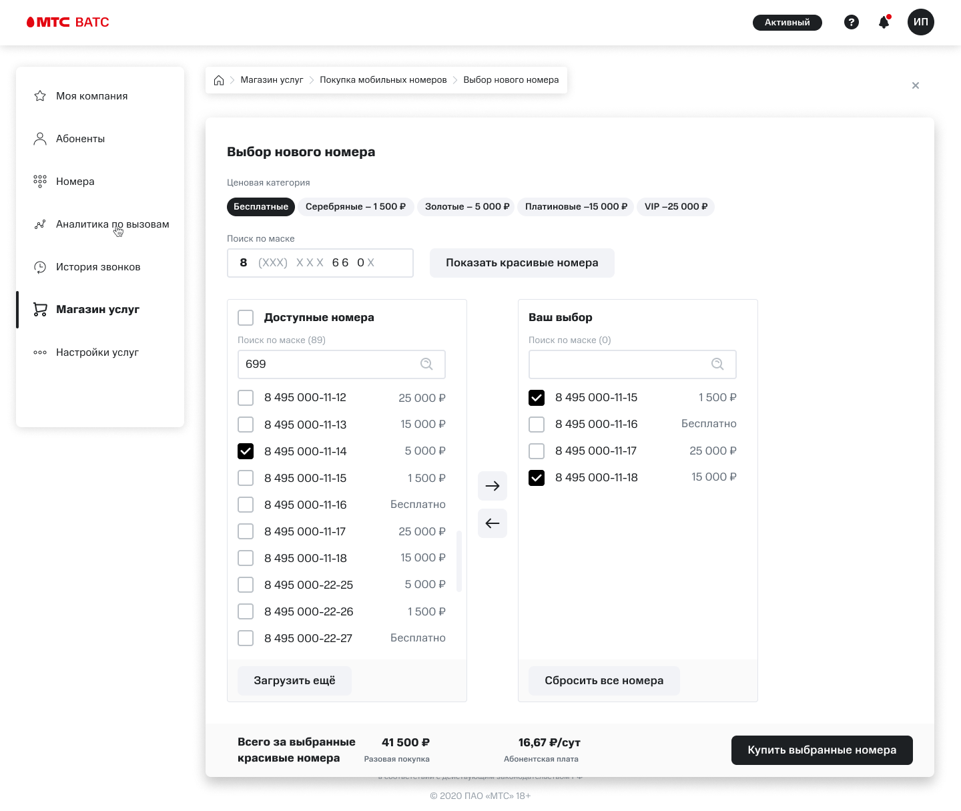Image resolution: width=961 pixels, height=811 pixels.
Task: Check available number 8 495 000-11-12
Action: (246, 398)
